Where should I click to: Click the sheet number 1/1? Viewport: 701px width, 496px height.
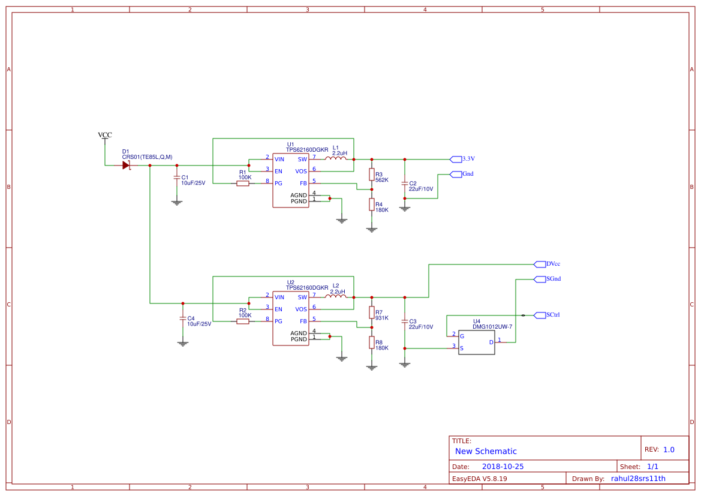pos(652,467)
